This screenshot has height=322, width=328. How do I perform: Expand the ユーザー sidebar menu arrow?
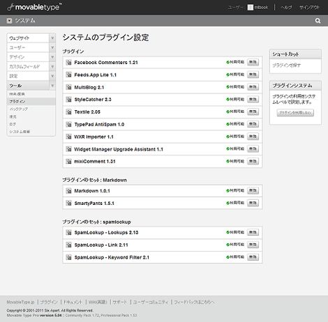[x=52, y=47]
